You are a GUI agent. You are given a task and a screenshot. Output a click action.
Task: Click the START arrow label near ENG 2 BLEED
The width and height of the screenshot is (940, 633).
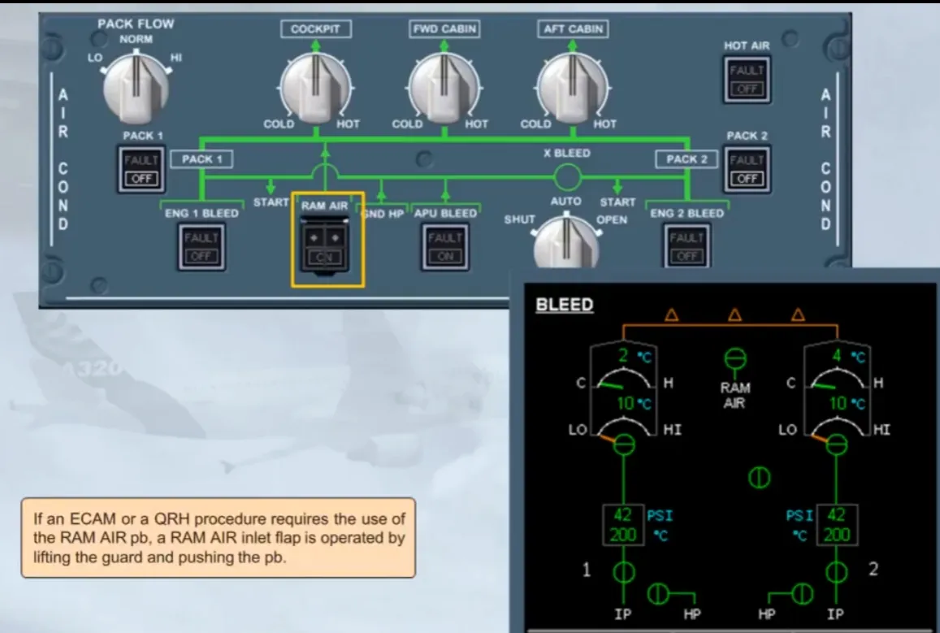tap(617, 202)
